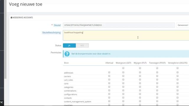Enable DELETE permission for carriers

[177, 76]
